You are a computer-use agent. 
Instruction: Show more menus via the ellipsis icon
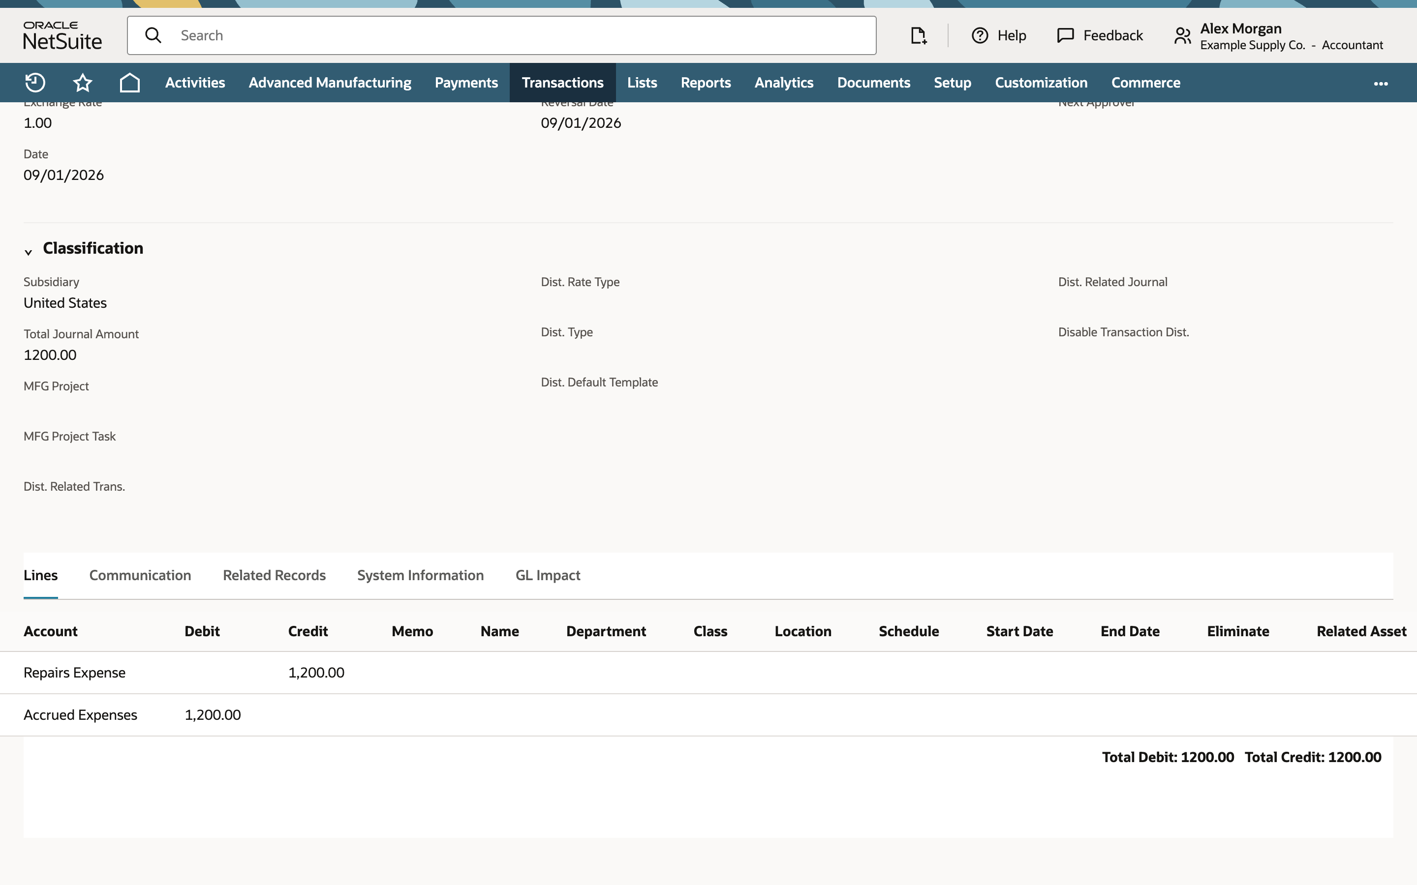[1381, 83]
